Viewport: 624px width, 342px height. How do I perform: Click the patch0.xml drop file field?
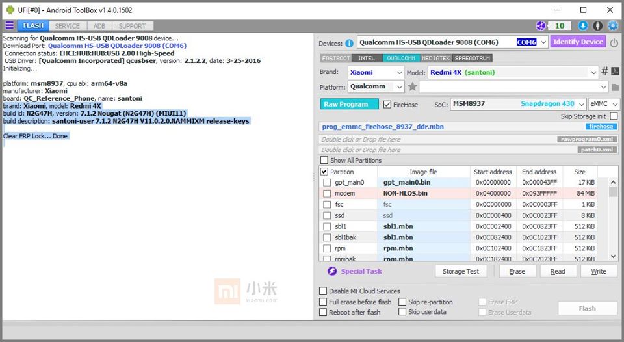pyautogui.click(x=469, y=150)
